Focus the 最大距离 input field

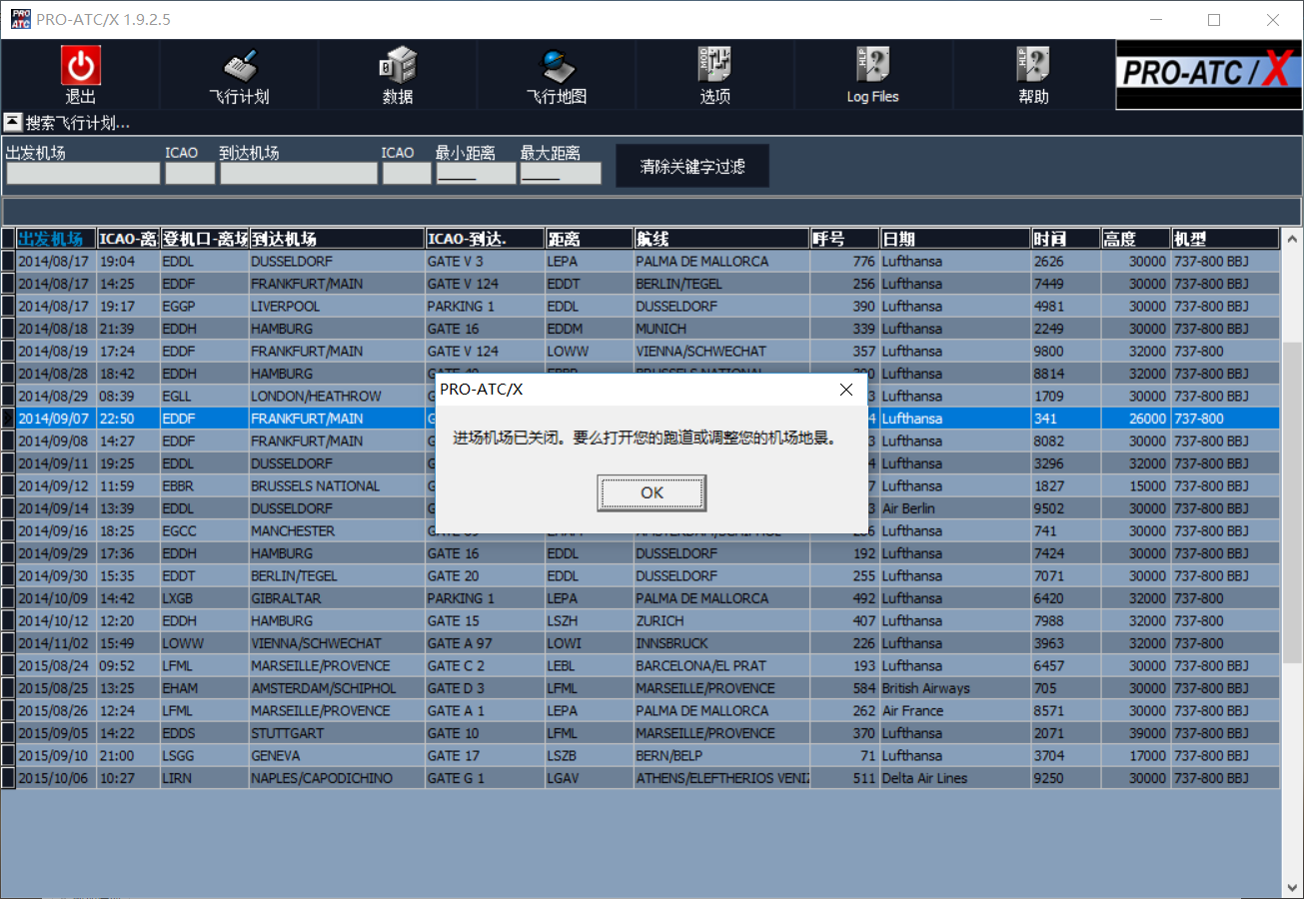(561, 173)
